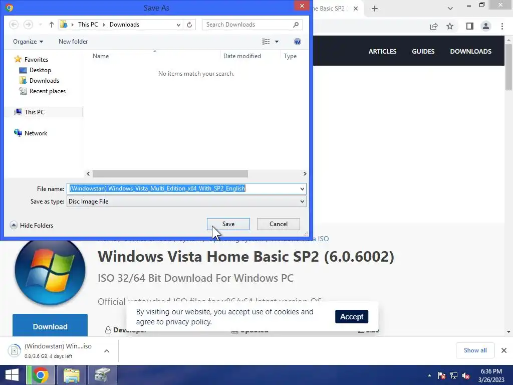
Task: Go up one folder level
Action: point(52,25)
